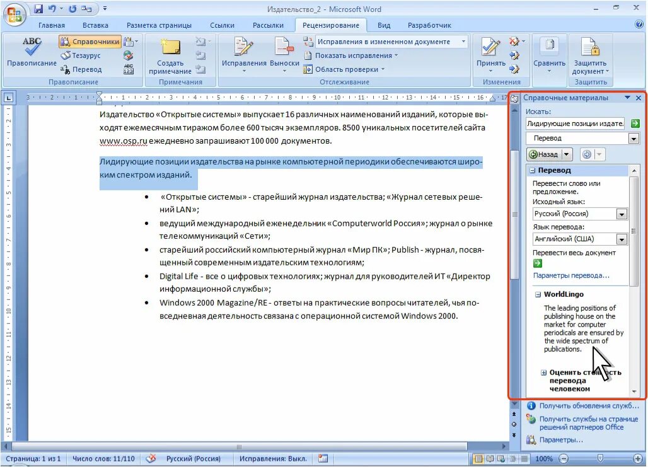Switch to Рассылки tab
The height and width of the screenshot is (467, 648).
tap(268, 25)
